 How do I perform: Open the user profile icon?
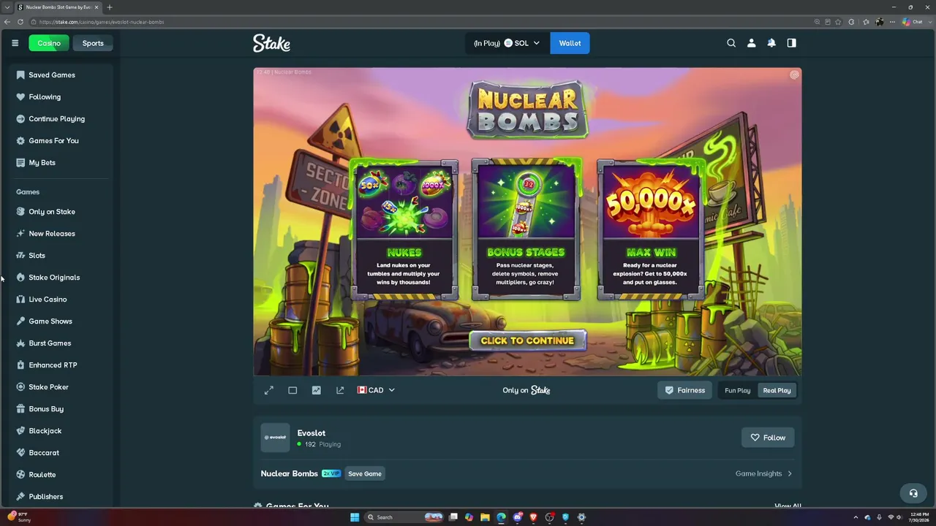[751, 43]
